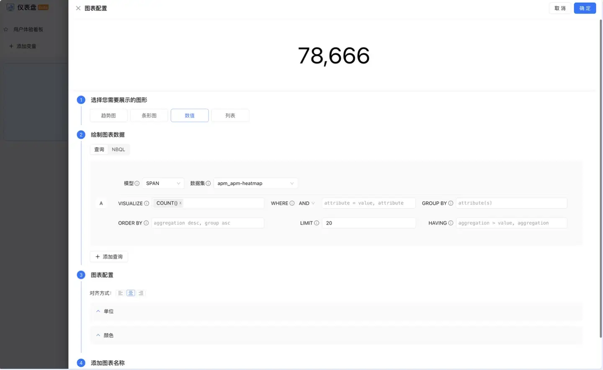Close the chart configuration panel with X
Screen dimensions: 603x370
[78, 8]
